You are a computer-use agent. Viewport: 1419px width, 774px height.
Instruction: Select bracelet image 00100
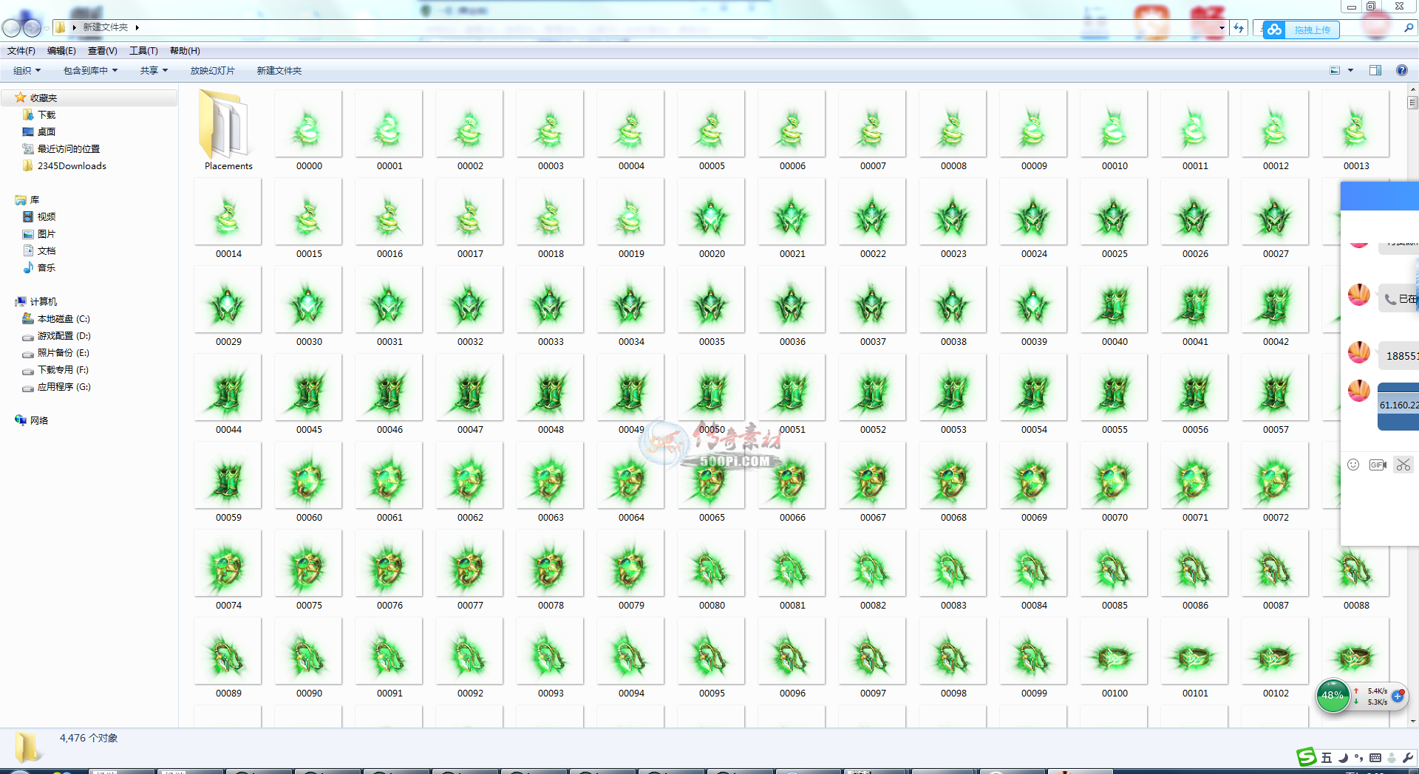[1115, 658]
